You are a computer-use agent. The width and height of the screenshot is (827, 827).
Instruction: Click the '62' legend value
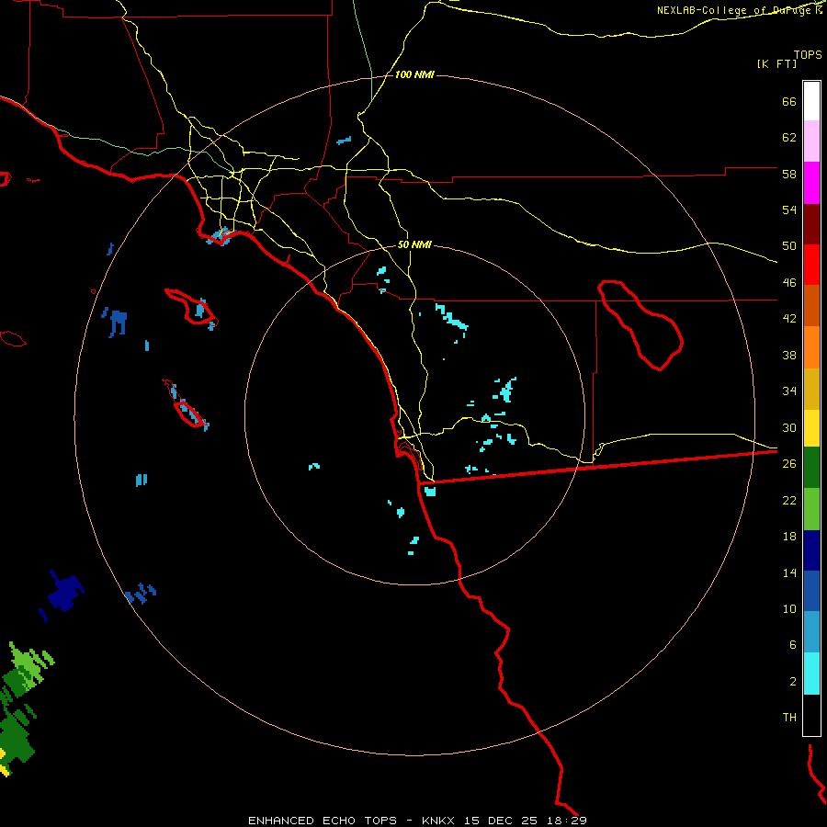click(789, 138)
